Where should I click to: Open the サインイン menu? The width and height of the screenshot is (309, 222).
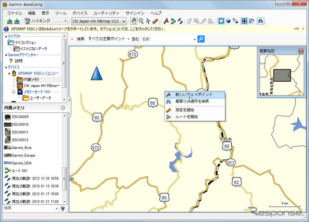135,13
